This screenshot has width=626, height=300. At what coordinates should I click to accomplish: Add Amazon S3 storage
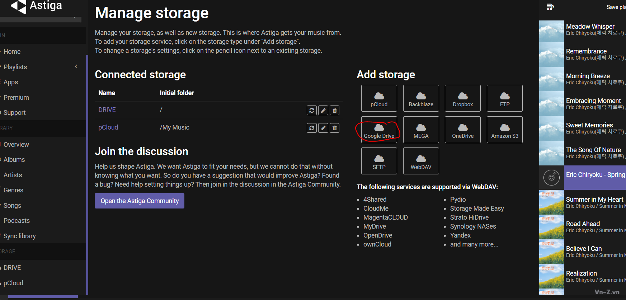(x=504, y=130)
